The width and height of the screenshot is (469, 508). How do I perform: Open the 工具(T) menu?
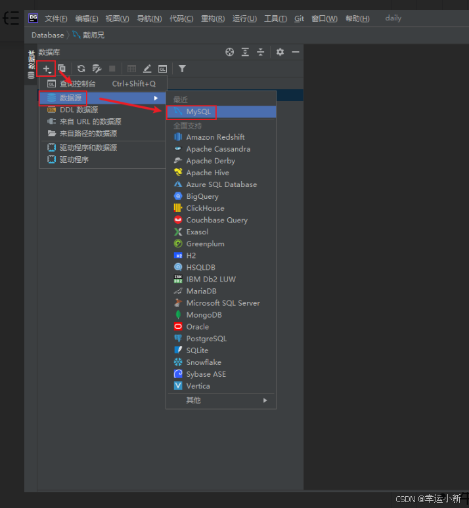click(275, 18)
